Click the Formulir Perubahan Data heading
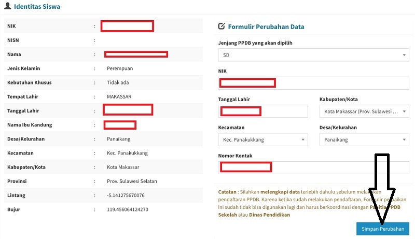 (x=266, y=26)
